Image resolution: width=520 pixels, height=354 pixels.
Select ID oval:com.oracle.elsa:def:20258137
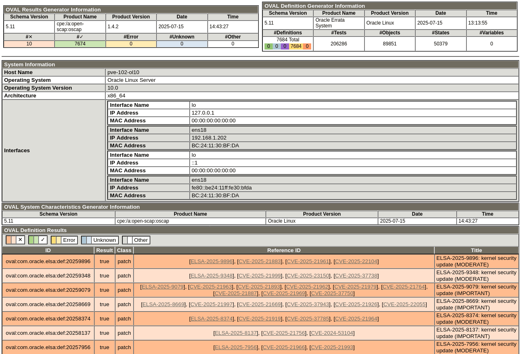coord(48,333)
